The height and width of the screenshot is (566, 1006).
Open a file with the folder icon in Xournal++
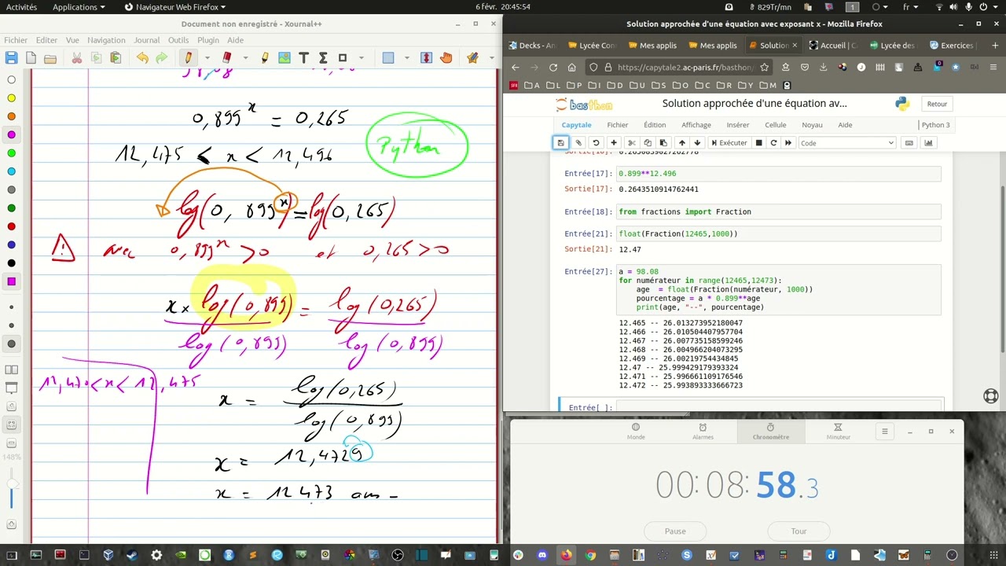[x=50, y=57]
